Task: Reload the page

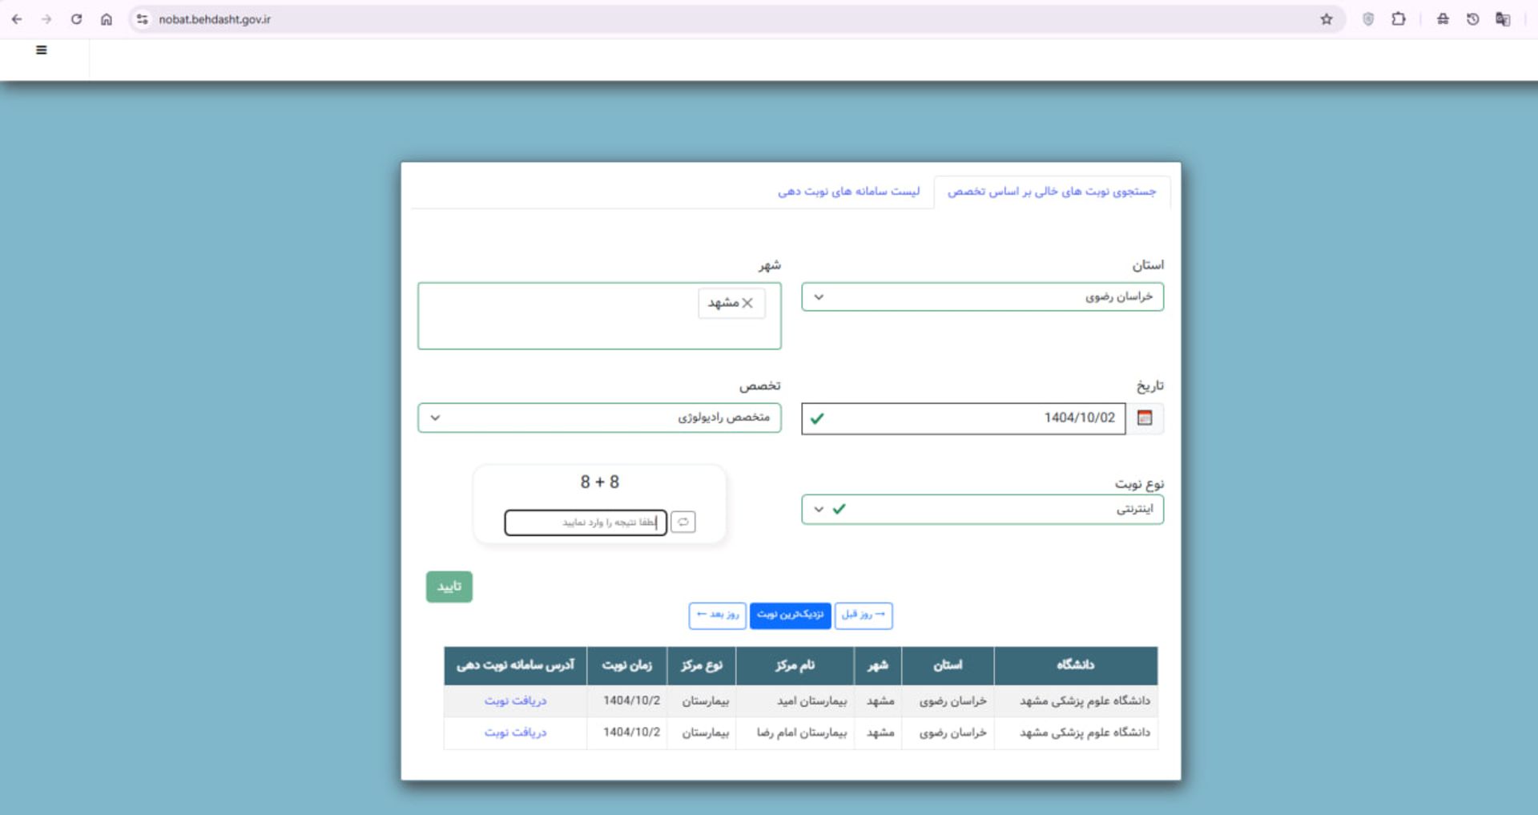Action: point(76,18)
